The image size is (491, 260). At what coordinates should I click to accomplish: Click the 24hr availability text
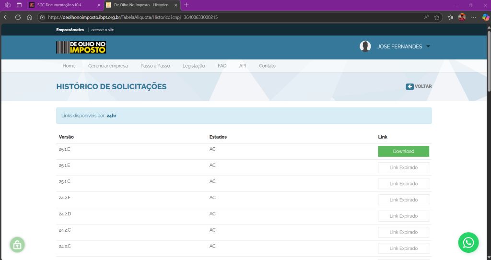pyautogui.click(x=111, y=116)
